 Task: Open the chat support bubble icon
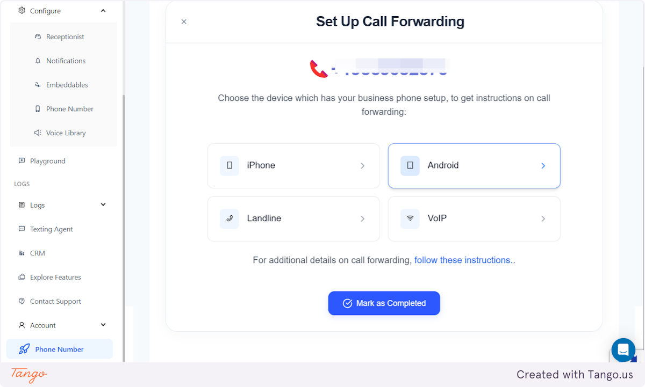(623, 350)
